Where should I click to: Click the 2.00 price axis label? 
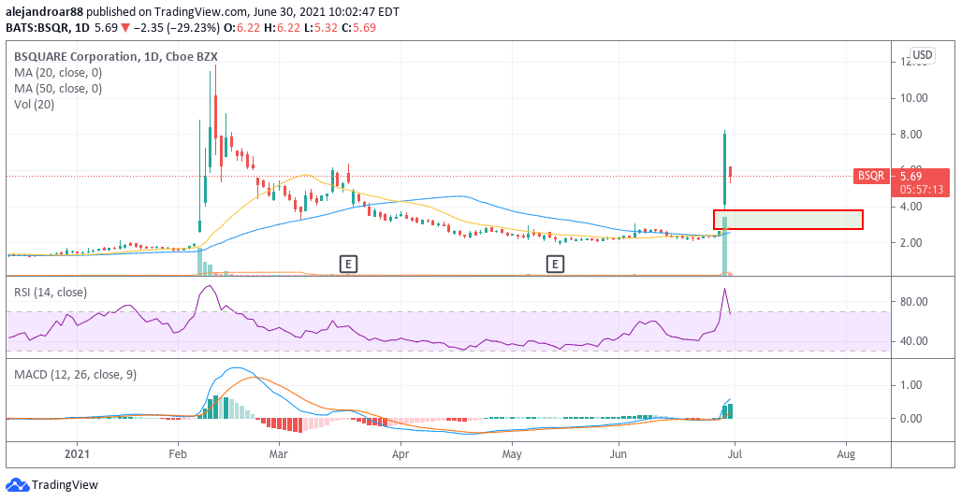(x=910, y=242)
